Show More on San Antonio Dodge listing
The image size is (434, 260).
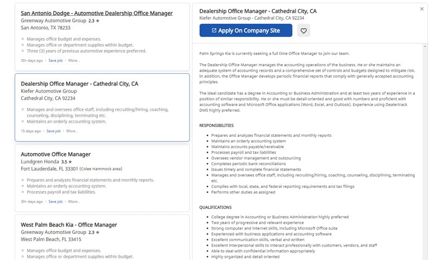74,60
